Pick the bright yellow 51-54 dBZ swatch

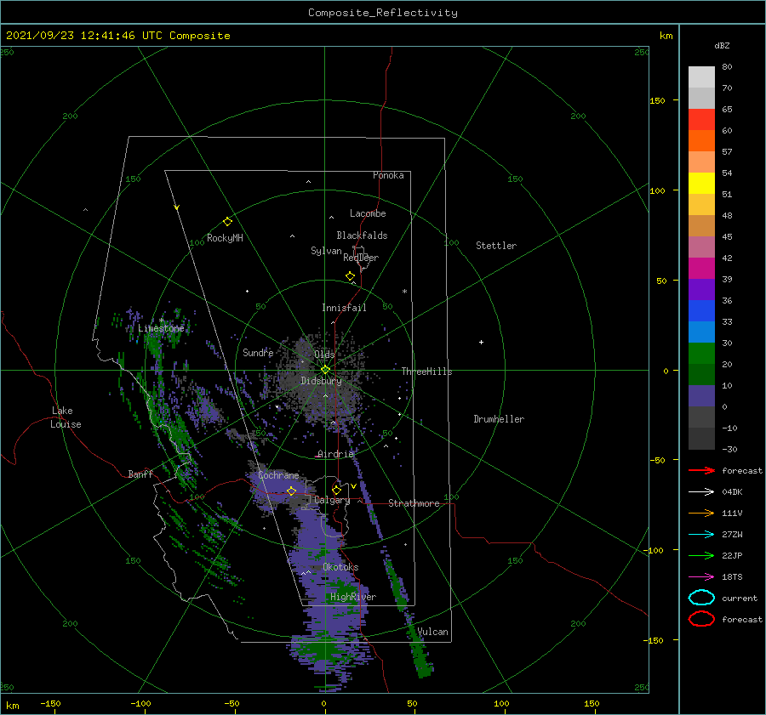[x=701, y=184]
